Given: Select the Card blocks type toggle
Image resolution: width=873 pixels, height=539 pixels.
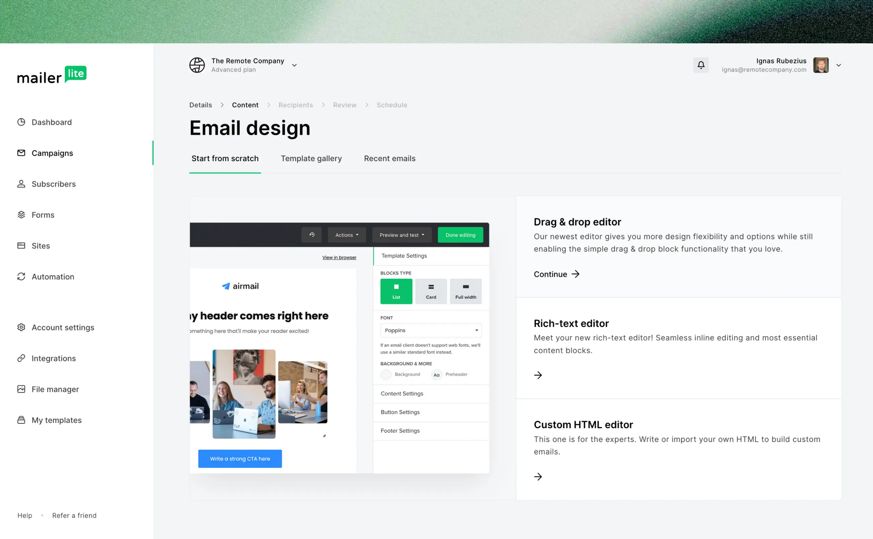Looking at the screenshot, I should pos(431,291).
